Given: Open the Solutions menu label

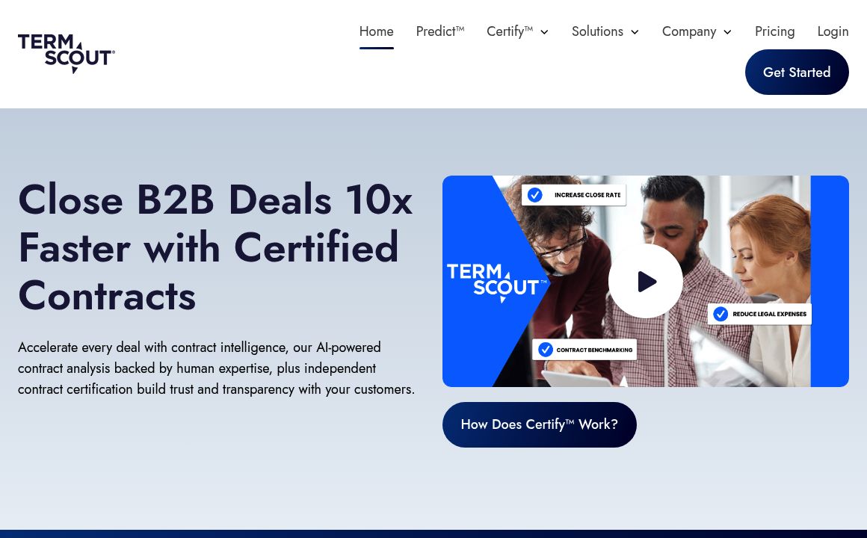Looking at the screenshot, I should point(597,31).
